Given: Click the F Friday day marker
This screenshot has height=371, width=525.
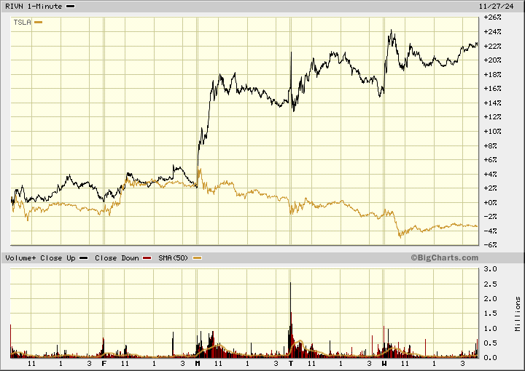Looking at the screenshot, I should [x=104, y=363].
